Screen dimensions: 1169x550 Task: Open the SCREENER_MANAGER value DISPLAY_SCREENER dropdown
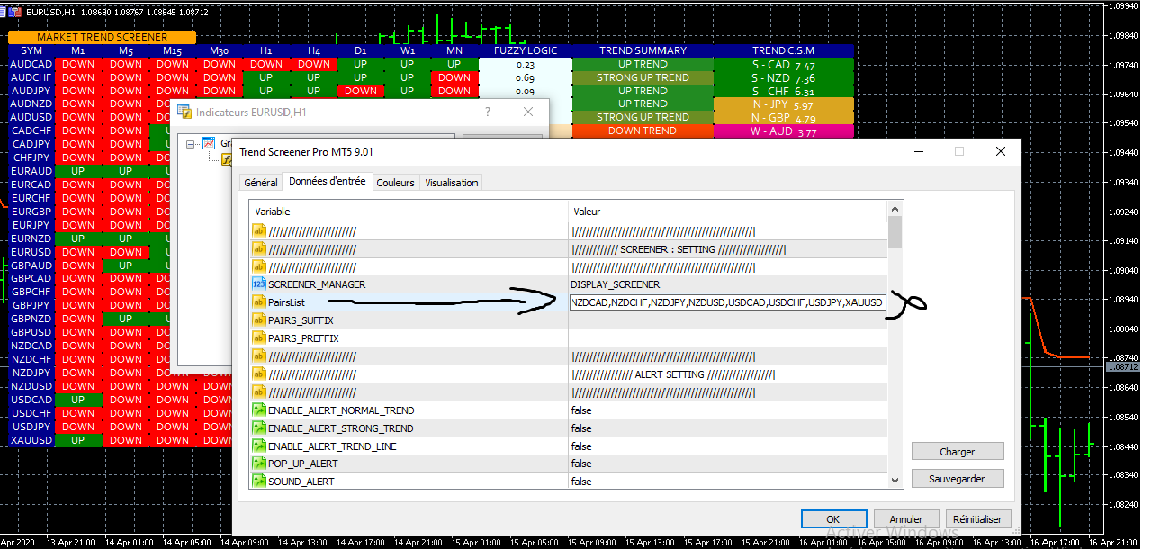point(727,284)
